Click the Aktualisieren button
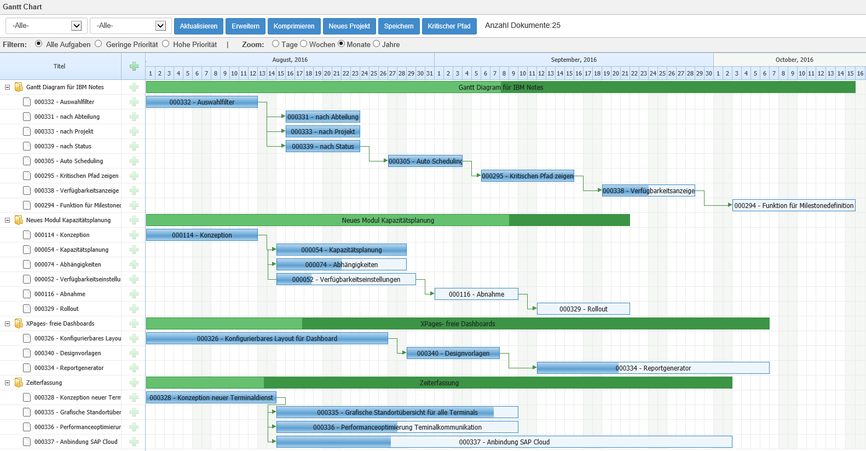 point(199,26)
